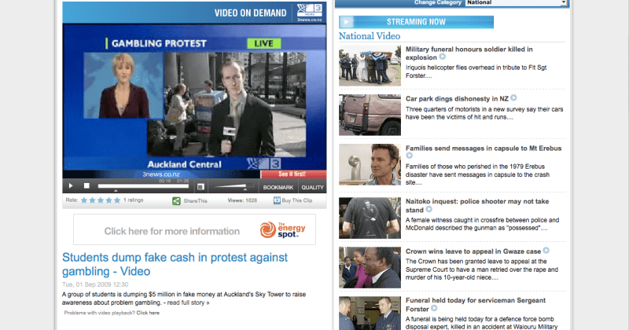Open the QUALITY options in player
Viewport: 629px width, 330px height.
pos(312,187)
